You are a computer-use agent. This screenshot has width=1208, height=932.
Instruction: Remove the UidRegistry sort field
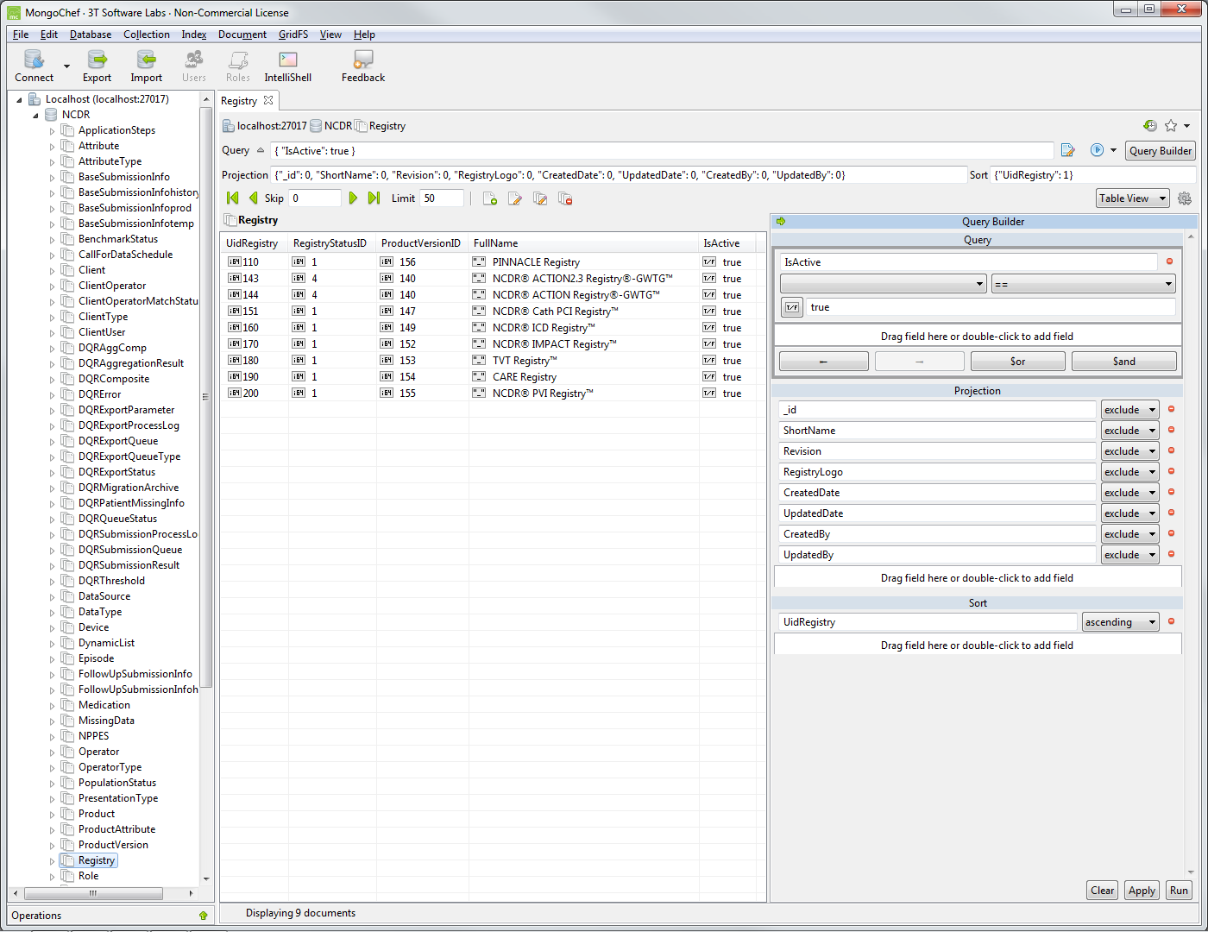(1171, 621)
